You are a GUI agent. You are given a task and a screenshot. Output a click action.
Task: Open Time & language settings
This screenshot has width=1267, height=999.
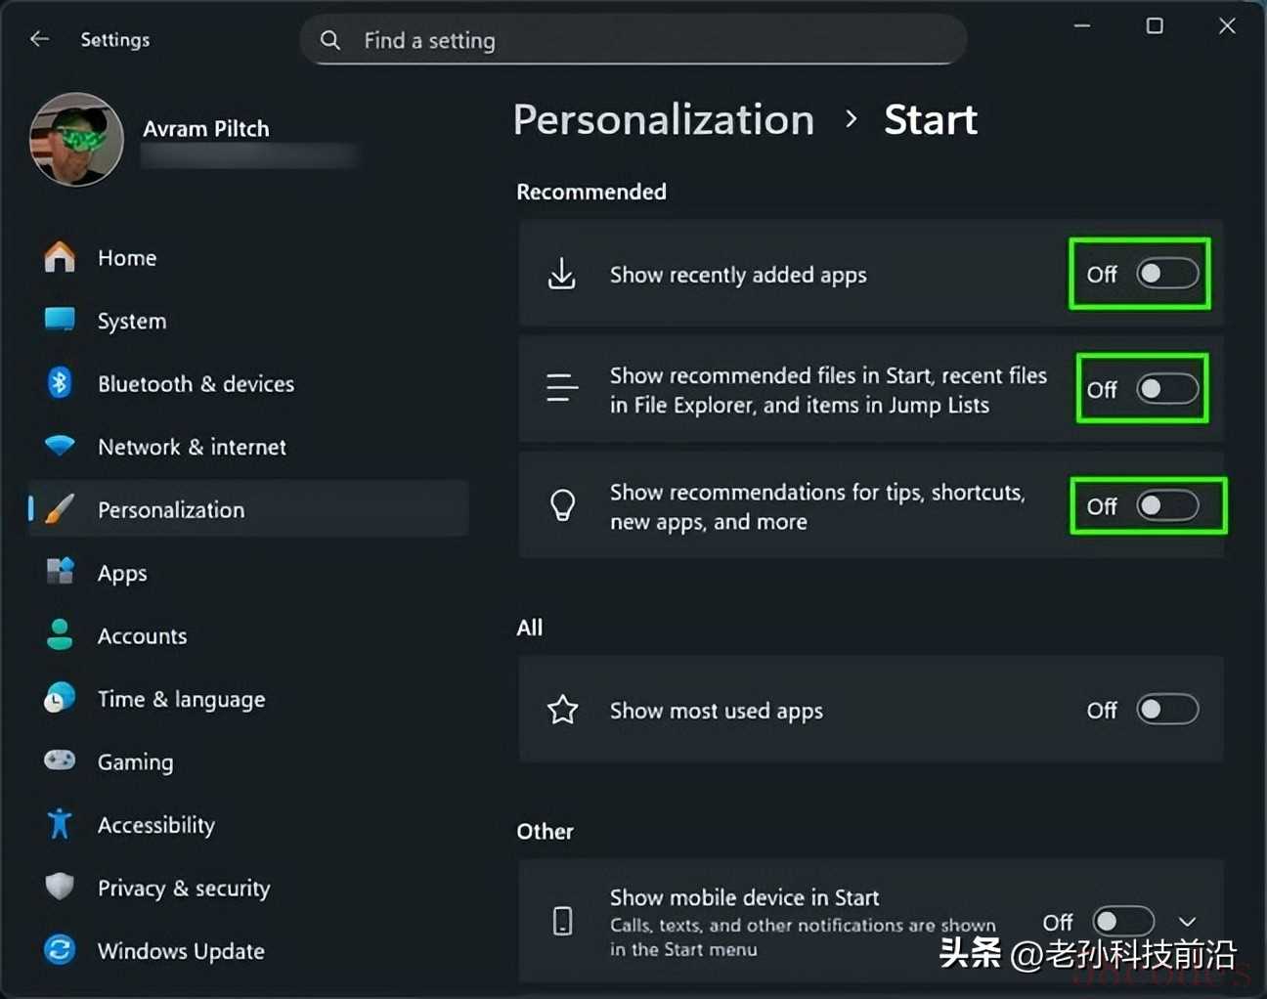coord(181,699)
